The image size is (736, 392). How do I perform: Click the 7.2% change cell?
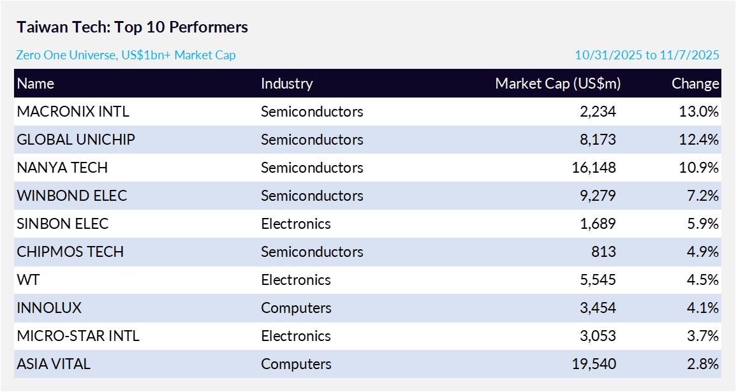tap(703, 196)
